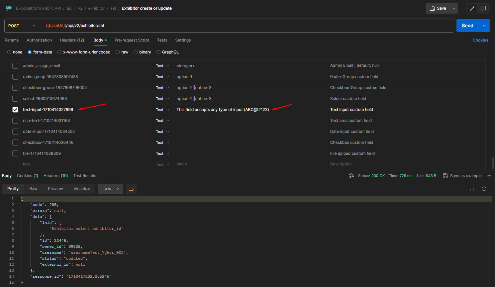This screenshot has width=495, height=287.
Task: Open the JSON response format dropdown
Action: click(x=110, y=189)
